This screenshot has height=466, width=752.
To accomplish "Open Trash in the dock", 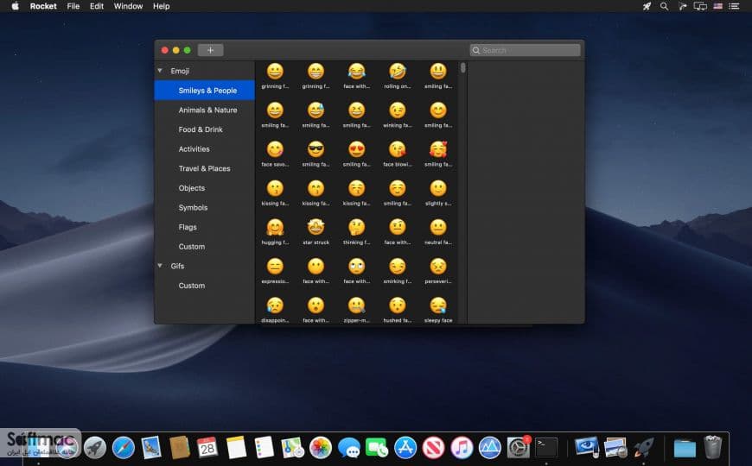I will [x=713, y=447].
